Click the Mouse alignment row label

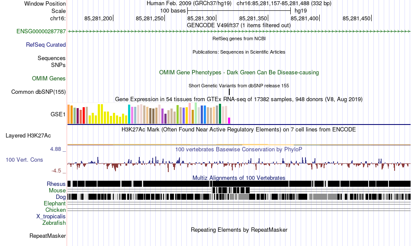coord(57,191)
